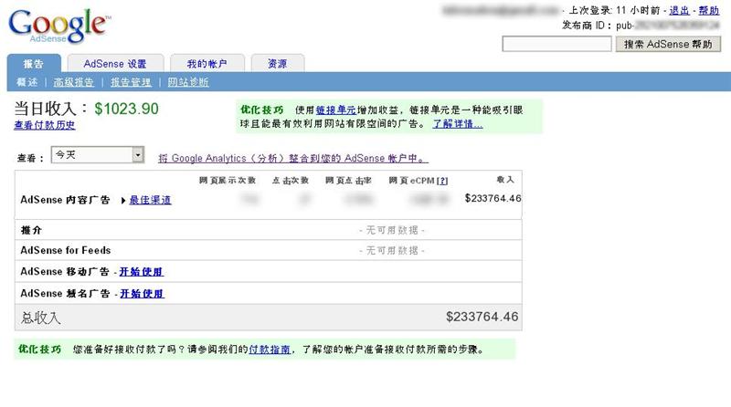Switch to the AdSense 设置 tab
The height and width of the screenshot is (407, 731).
pyautogui.click(x=115, y=63)
